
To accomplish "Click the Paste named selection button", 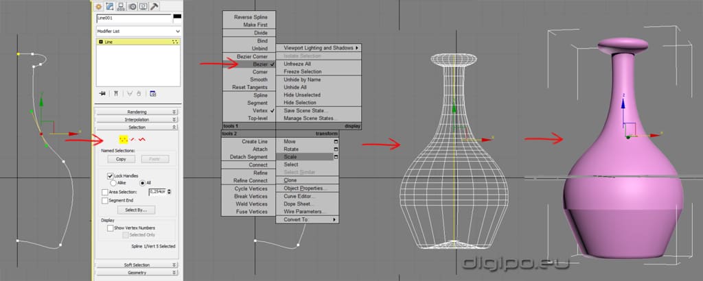I will tap(154, 159).
